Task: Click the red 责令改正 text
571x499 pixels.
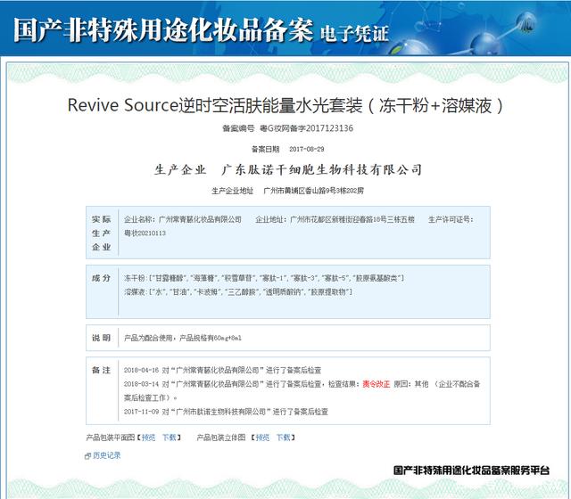Action: click(x=377, y=384)
